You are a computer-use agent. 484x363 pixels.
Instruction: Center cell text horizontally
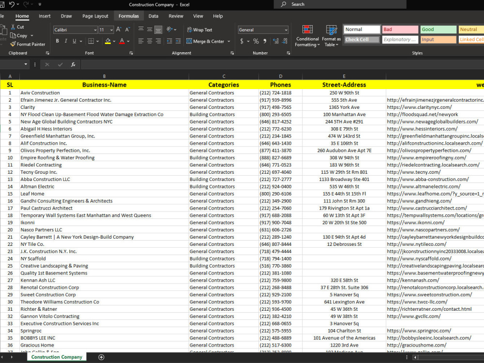click(150, 41)
